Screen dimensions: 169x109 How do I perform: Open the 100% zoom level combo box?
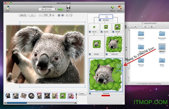click(x=47, y=15)
